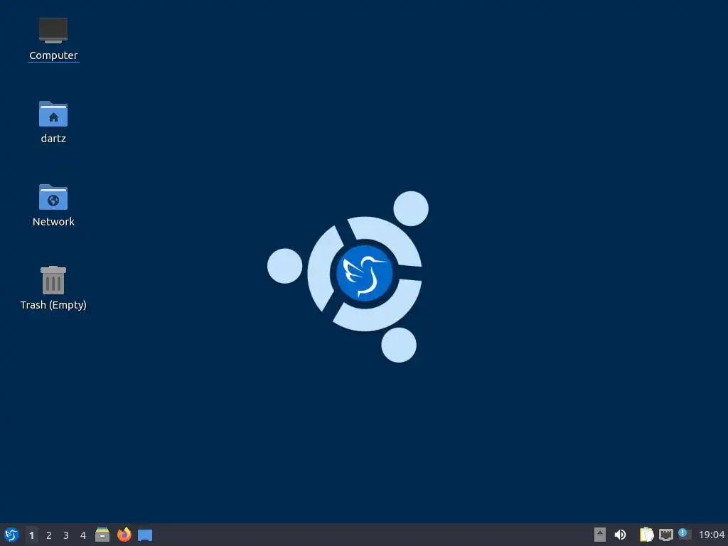Open the removable media eject applet
Screen dimensions: 728x546
[600, 535]
